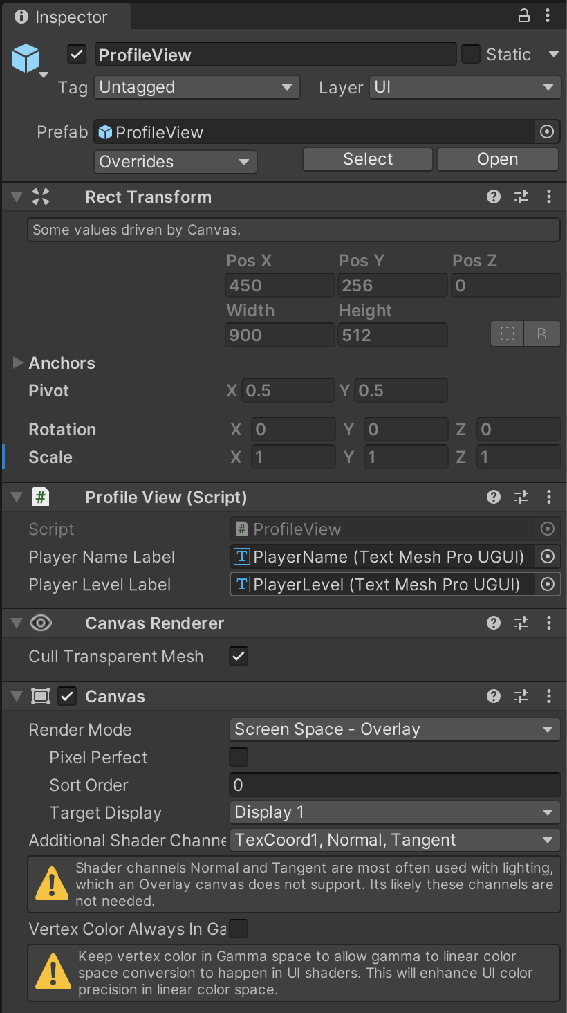Expand the Anchors foldout

click(x=18, y=363)
